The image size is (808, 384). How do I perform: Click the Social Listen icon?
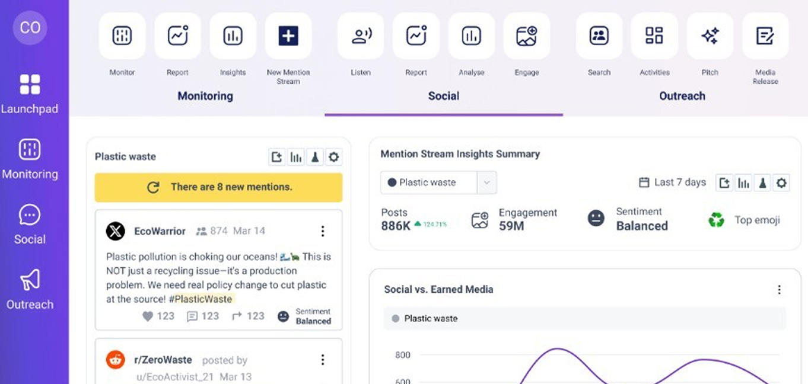[x=361, y=37]
